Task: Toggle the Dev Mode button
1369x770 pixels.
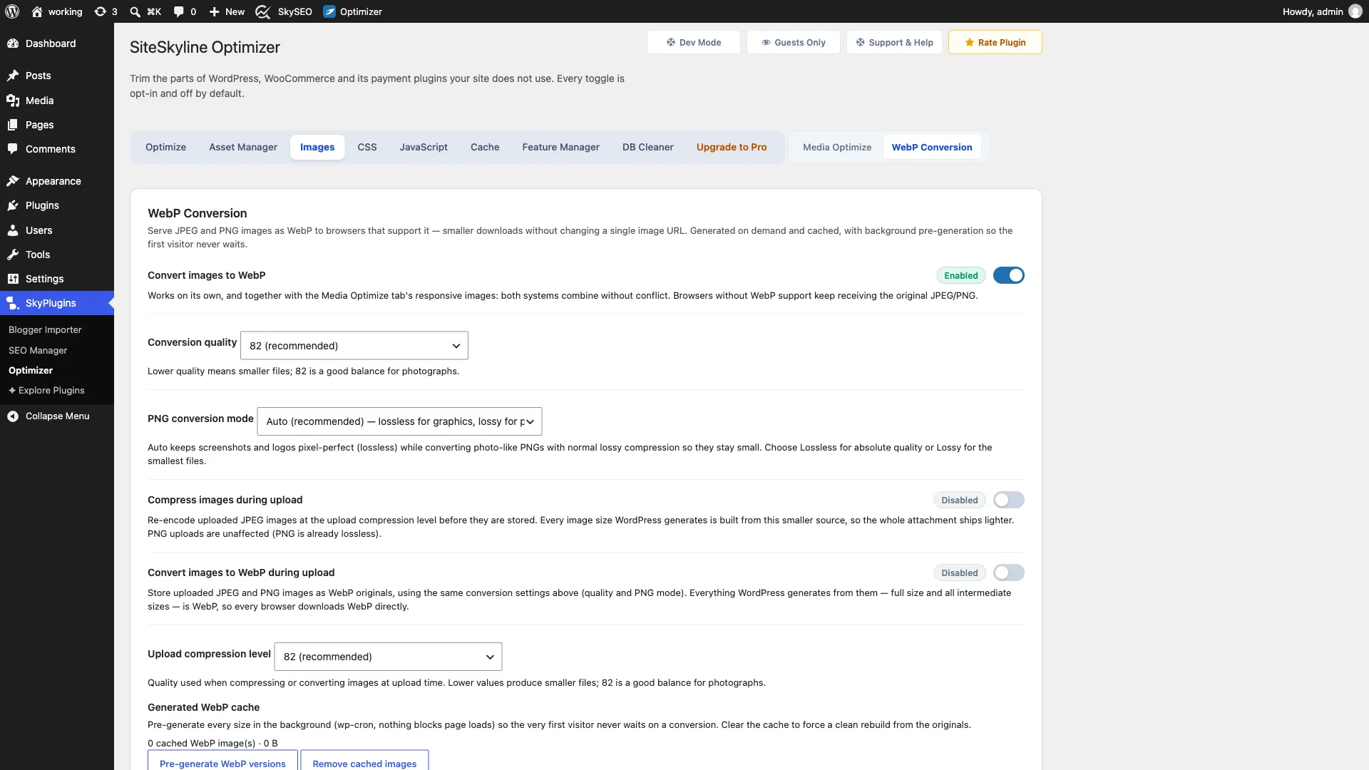Action: tap(693, 42)
